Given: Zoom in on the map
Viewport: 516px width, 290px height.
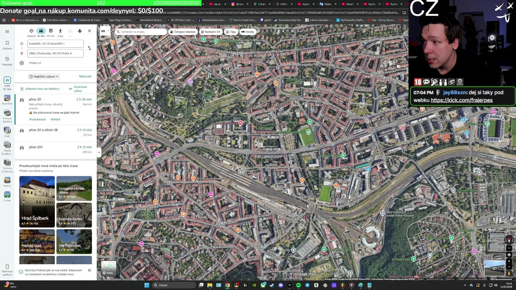Looking at the screenshot, I should tap(509, 261).
